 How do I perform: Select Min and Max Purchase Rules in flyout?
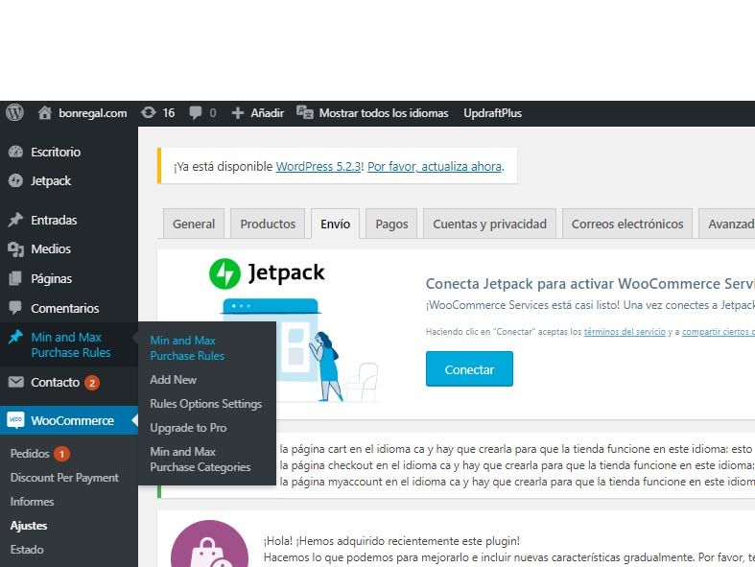click(187, 348)
